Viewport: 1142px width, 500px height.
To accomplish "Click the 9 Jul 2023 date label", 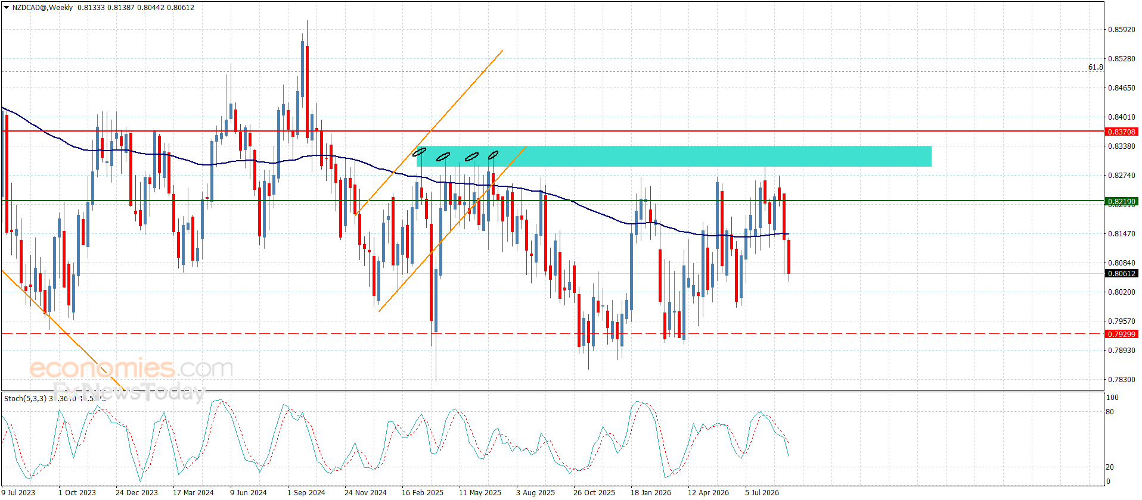I will (18, 492).
